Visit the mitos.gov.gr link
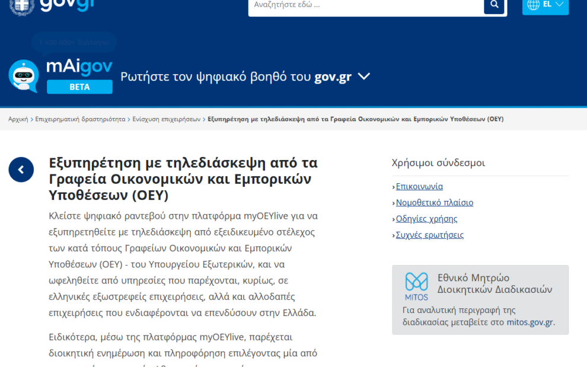This screenshot has width=587, height=367. [x=530, y=322]
